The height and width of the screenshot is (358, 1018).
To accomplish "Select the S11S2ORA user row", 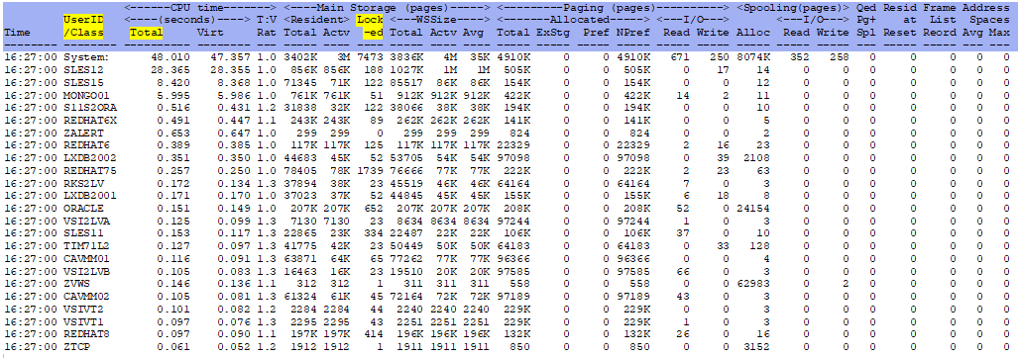I will coord(506,107).
